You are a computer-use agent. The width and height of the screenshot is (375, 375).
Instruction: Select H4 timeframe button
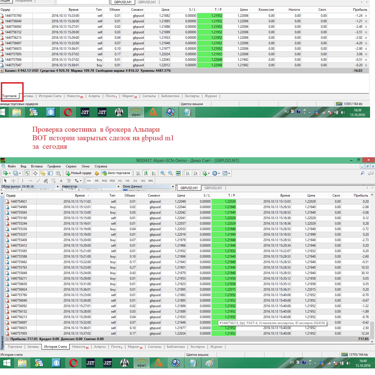[x=128, y=181]
